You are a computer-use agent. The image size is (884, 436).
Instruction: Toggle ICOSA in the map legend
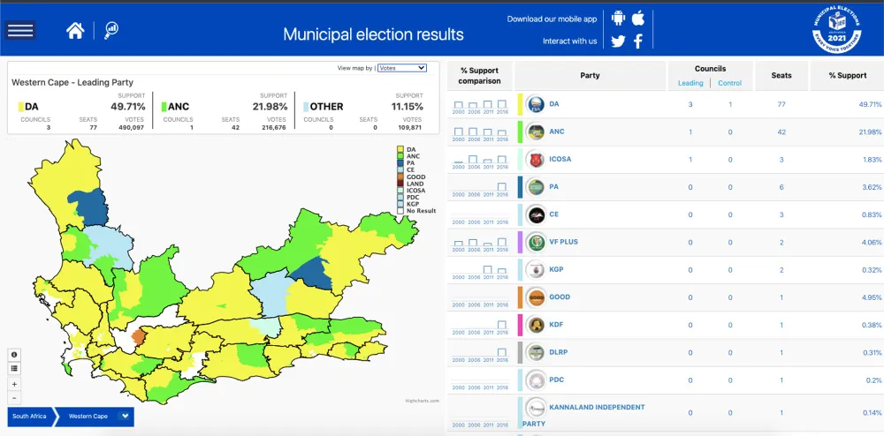[x=415, y=191]
